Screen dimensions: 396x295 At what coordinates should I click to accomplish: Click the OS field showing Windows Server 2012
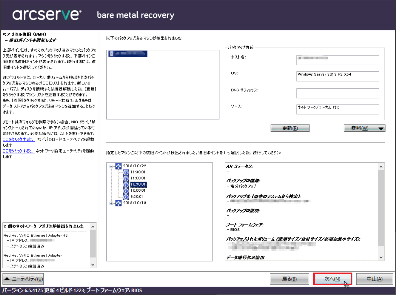(x=338, y=76)
